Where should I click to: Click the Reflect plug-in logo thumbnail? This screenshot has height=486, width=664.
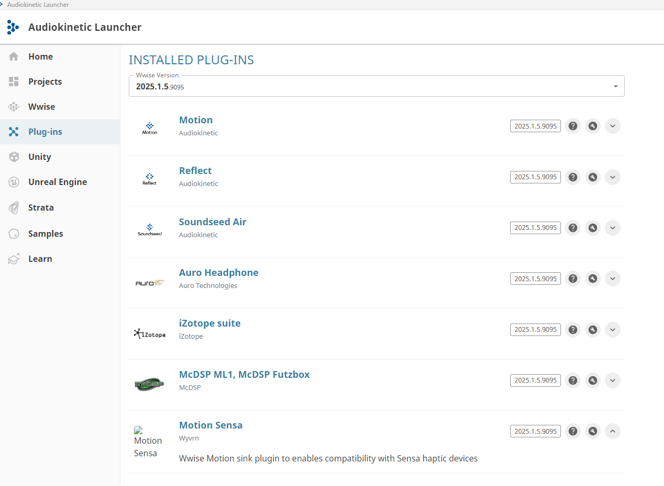[x=150, y=179]
